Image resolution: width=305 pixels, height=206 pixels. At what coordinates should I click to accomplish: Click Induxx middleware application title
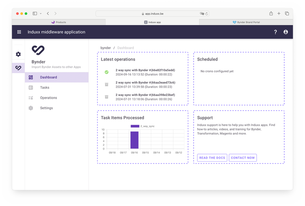[57, 32]
